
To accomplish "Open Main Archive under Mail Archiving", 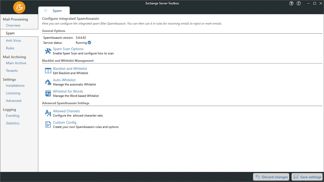I will point(16,63).
